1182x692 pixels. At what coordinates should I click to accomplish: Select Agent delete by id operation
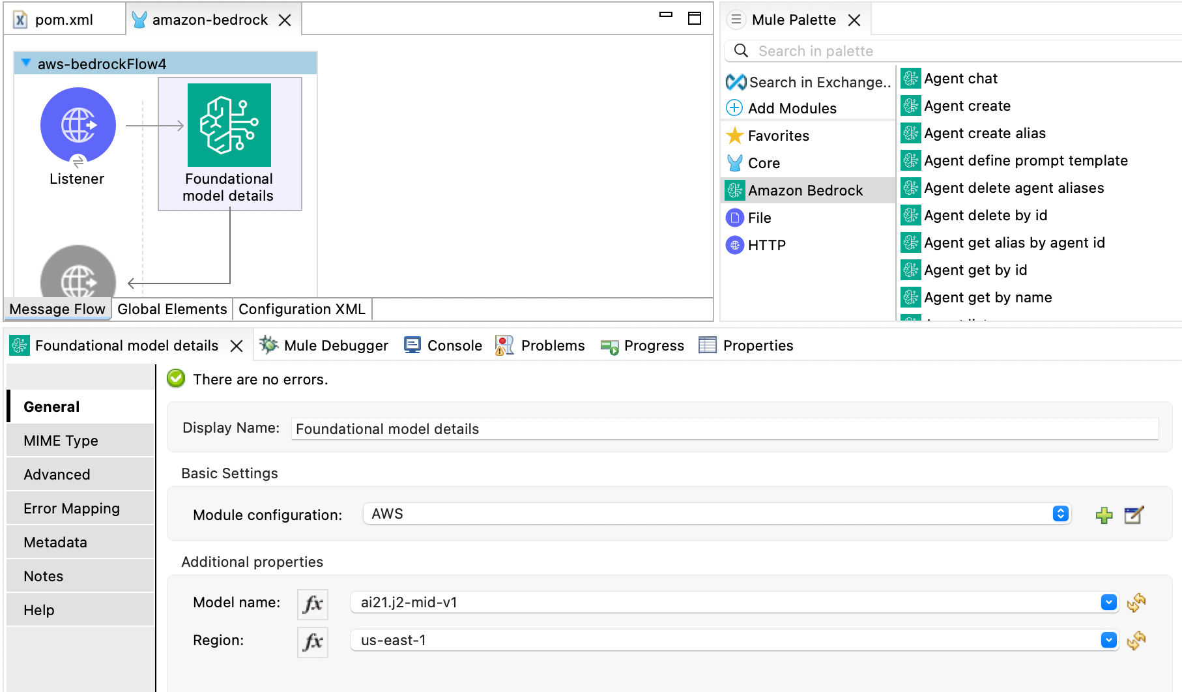click(974, 215)
